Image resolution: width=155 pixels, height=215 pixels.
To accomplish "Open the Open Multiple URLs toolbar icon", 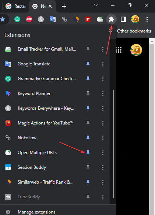I will click(100, 19).
